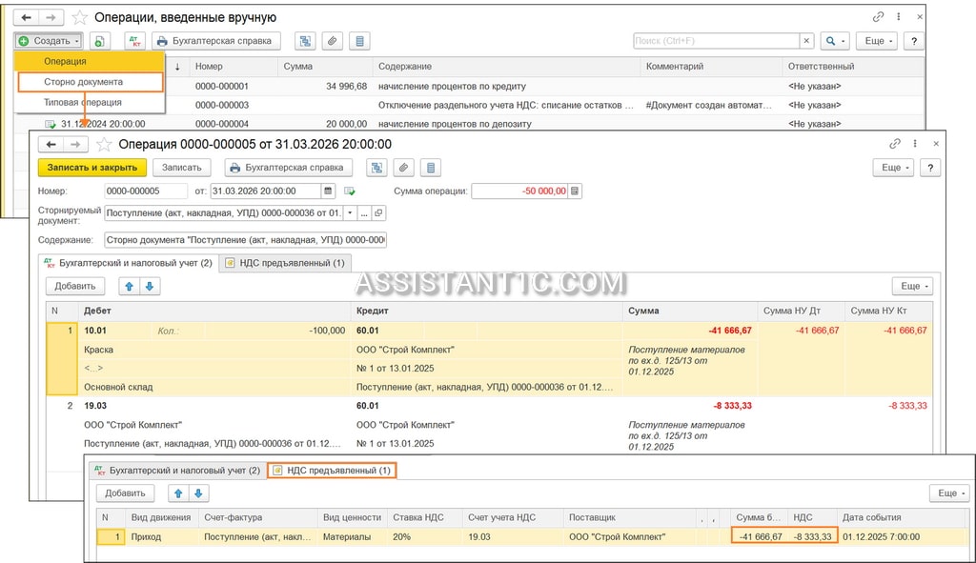Image resolution: width=976 pixels, height=563 pixels.
Task: Click paperclip attachments icon in operation form
Action: (403, 168)
